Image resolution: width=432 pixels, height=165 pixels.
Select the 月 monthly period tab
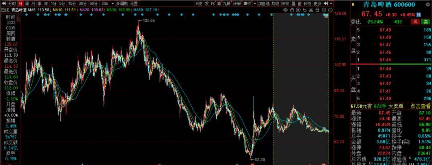(x=33, y=4)
